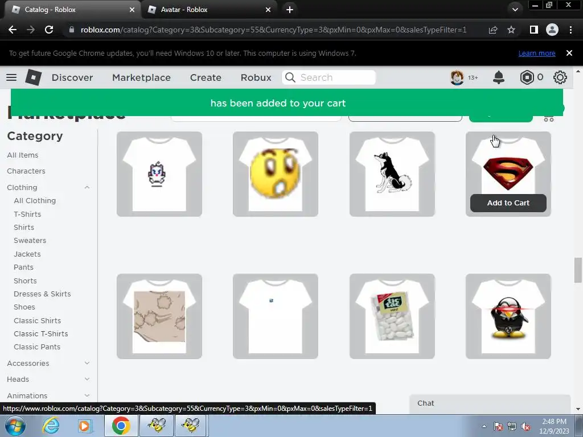
Task: Click the page vertical scrollbar thumb
Action: pyautogui.click(x=578, y=270)
